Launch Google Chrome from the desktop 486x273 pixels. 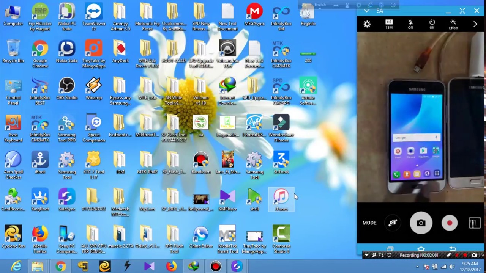[40, 54]
